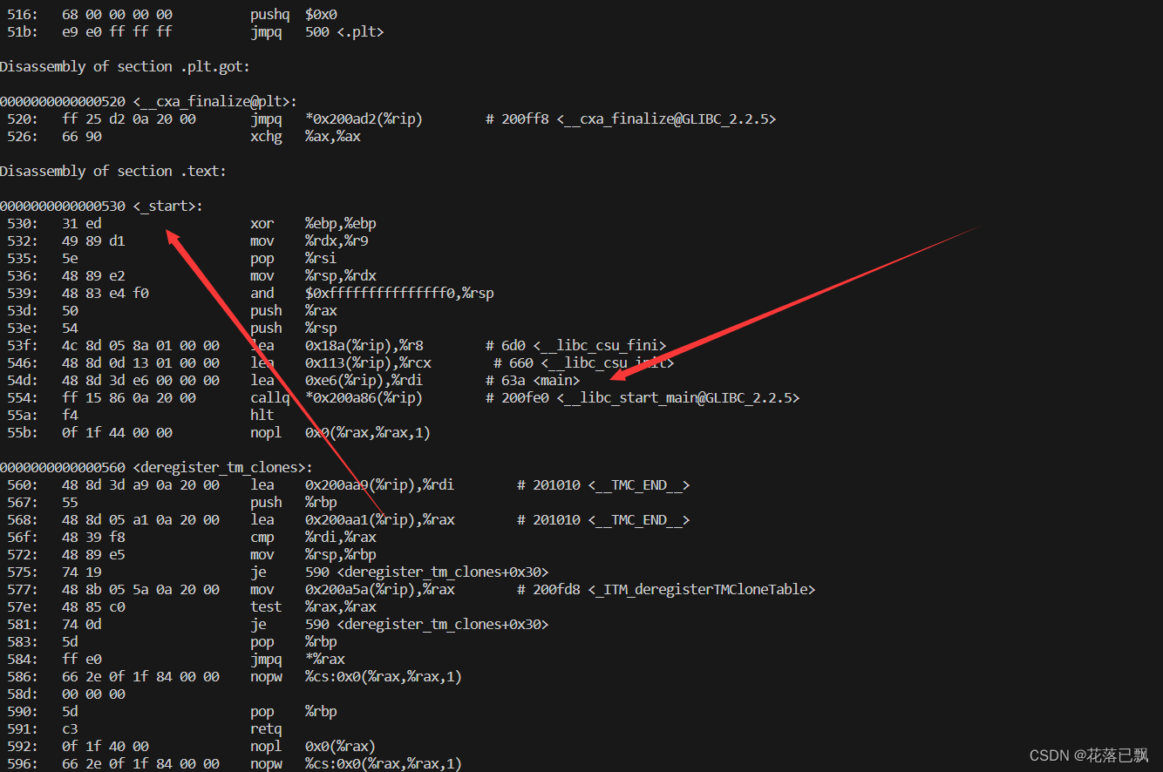This screenshot has height=772, width=1163.
Task: Click the 'pop %rbp' instruction at 583
Action: click(x=293, y=642)
